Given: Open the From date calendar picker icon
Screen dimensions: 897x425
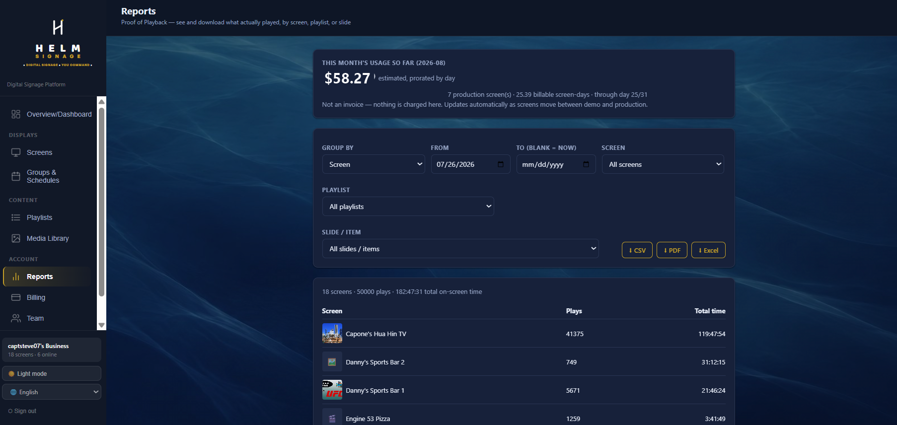Looking at the screenshot, I should 501,164.
